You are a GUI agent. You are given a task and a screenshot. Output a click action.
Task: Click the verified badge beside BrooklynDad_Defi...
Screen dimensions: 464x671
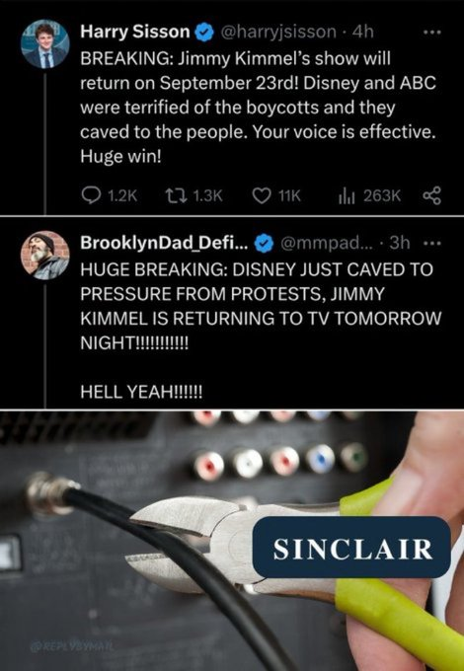[265, 243]
